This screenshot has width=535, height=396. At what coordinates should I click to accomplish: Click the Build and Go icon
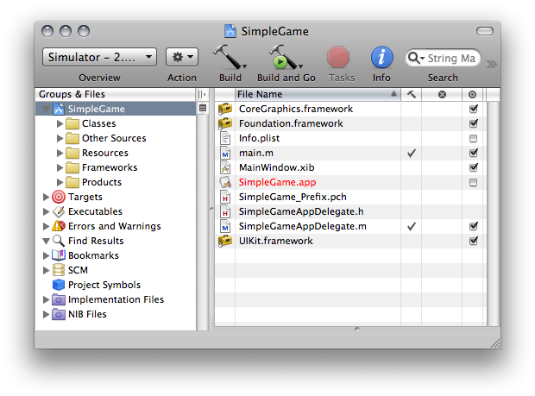point(284,57)
